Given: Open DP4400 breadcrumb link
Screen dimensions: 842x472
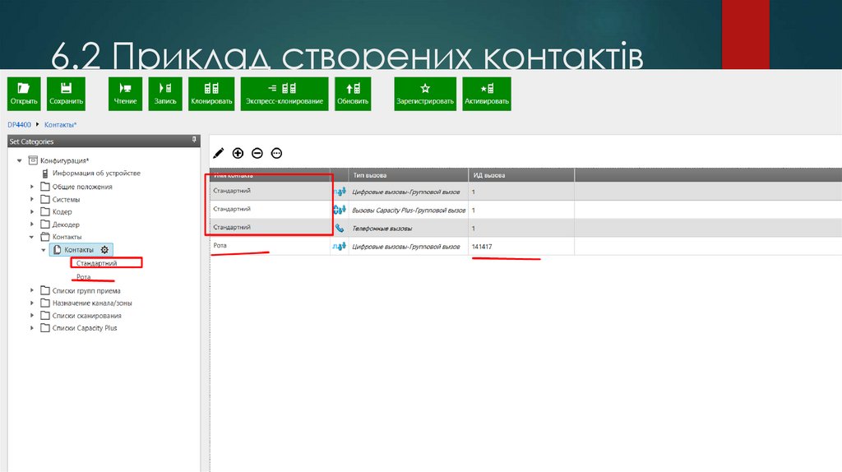Looking at the screenshot, I should pos(20,124).
